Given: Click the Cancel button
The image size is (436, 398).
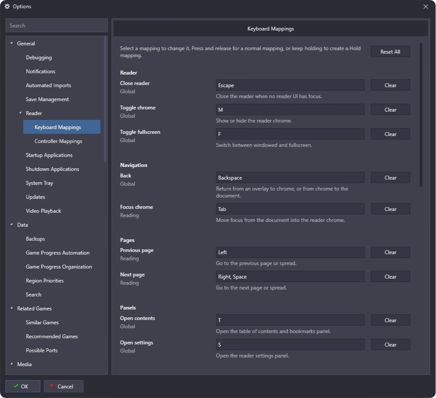Looking at the screenshot, I should coord(63,386).
